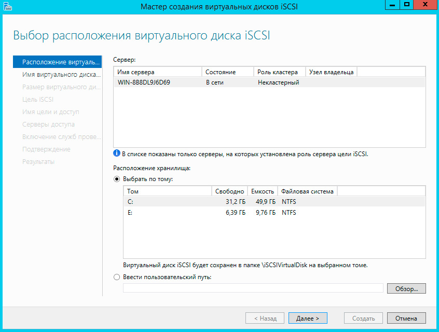Image resolution: width=439 pixels, height=332 pixels.
Task: Open the 'Размер виртуального ди...' wizard step
Action: coord(57,87)
